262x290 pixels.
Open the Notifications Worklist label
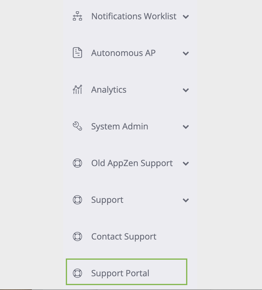click(x=134, y=16)
